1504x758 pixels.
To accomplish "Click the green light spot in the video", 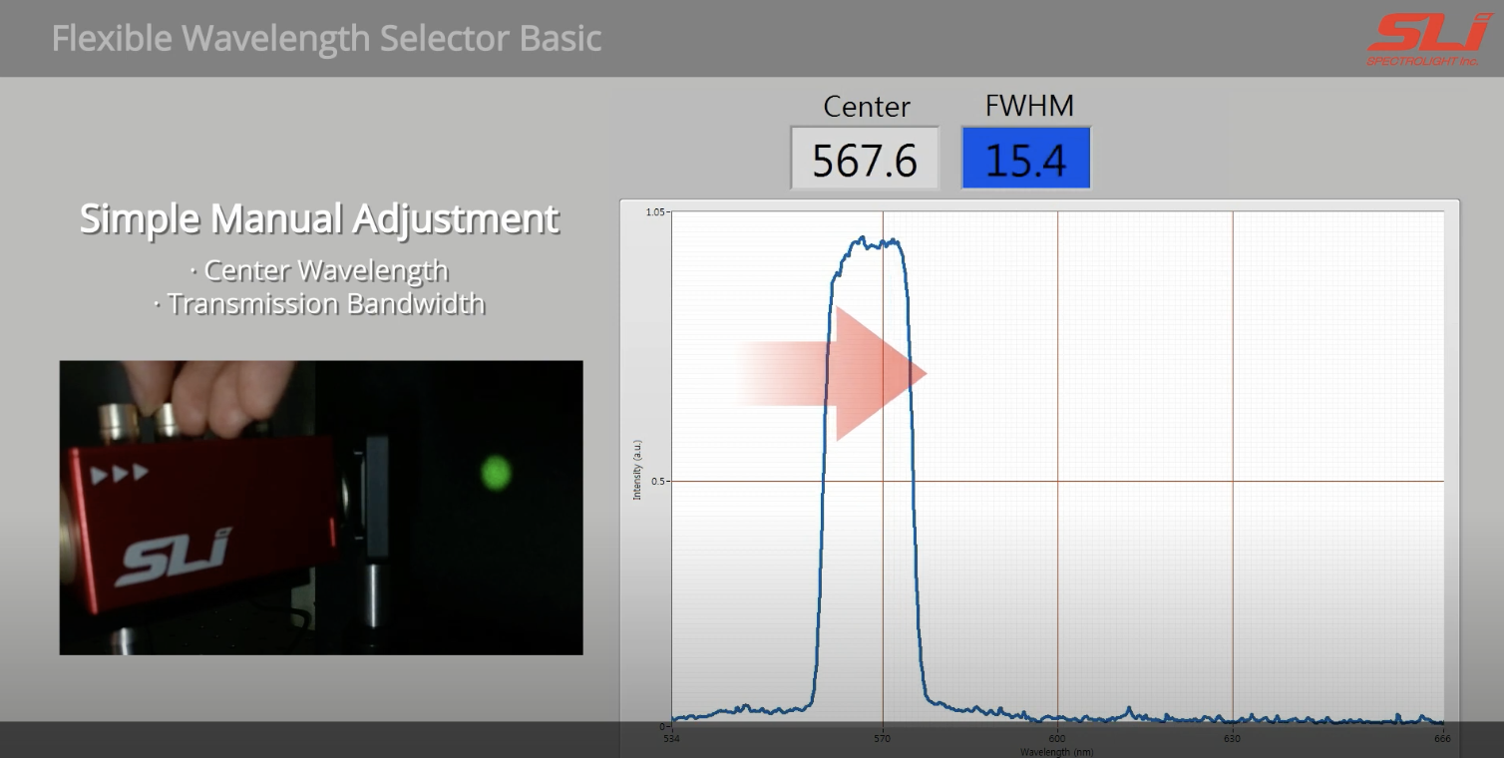I will (496, 472).
